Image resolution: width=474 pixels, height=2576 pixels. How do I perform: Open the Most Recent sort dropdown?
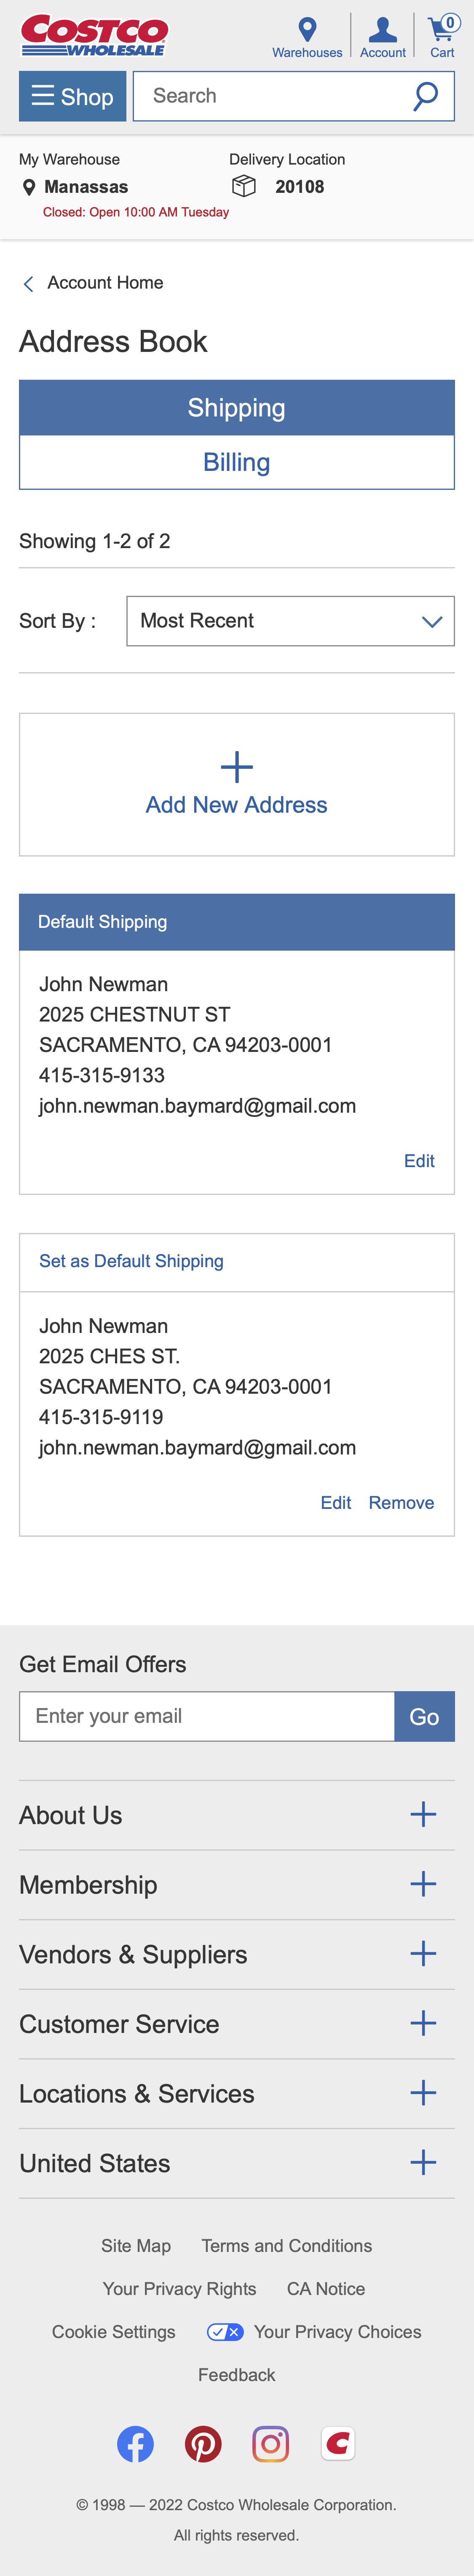click(289, 620)
